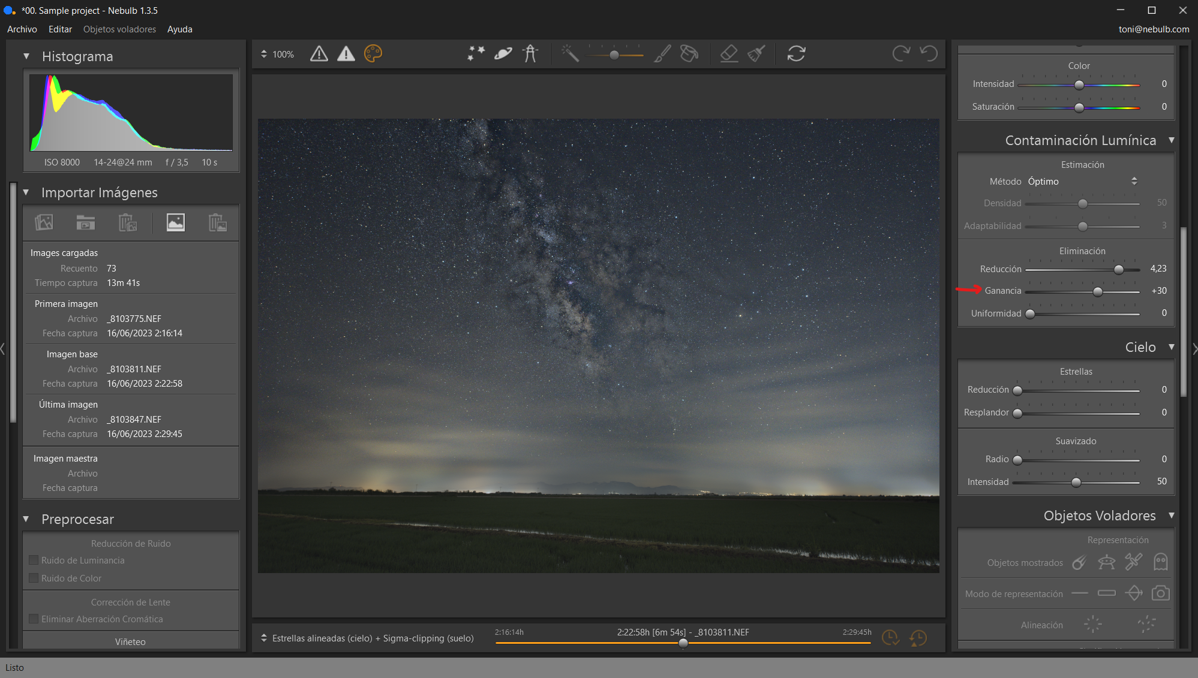Click the filled warning triangle icon
The height and width of the screenshot is (678, 1198).
click(346, 54)
